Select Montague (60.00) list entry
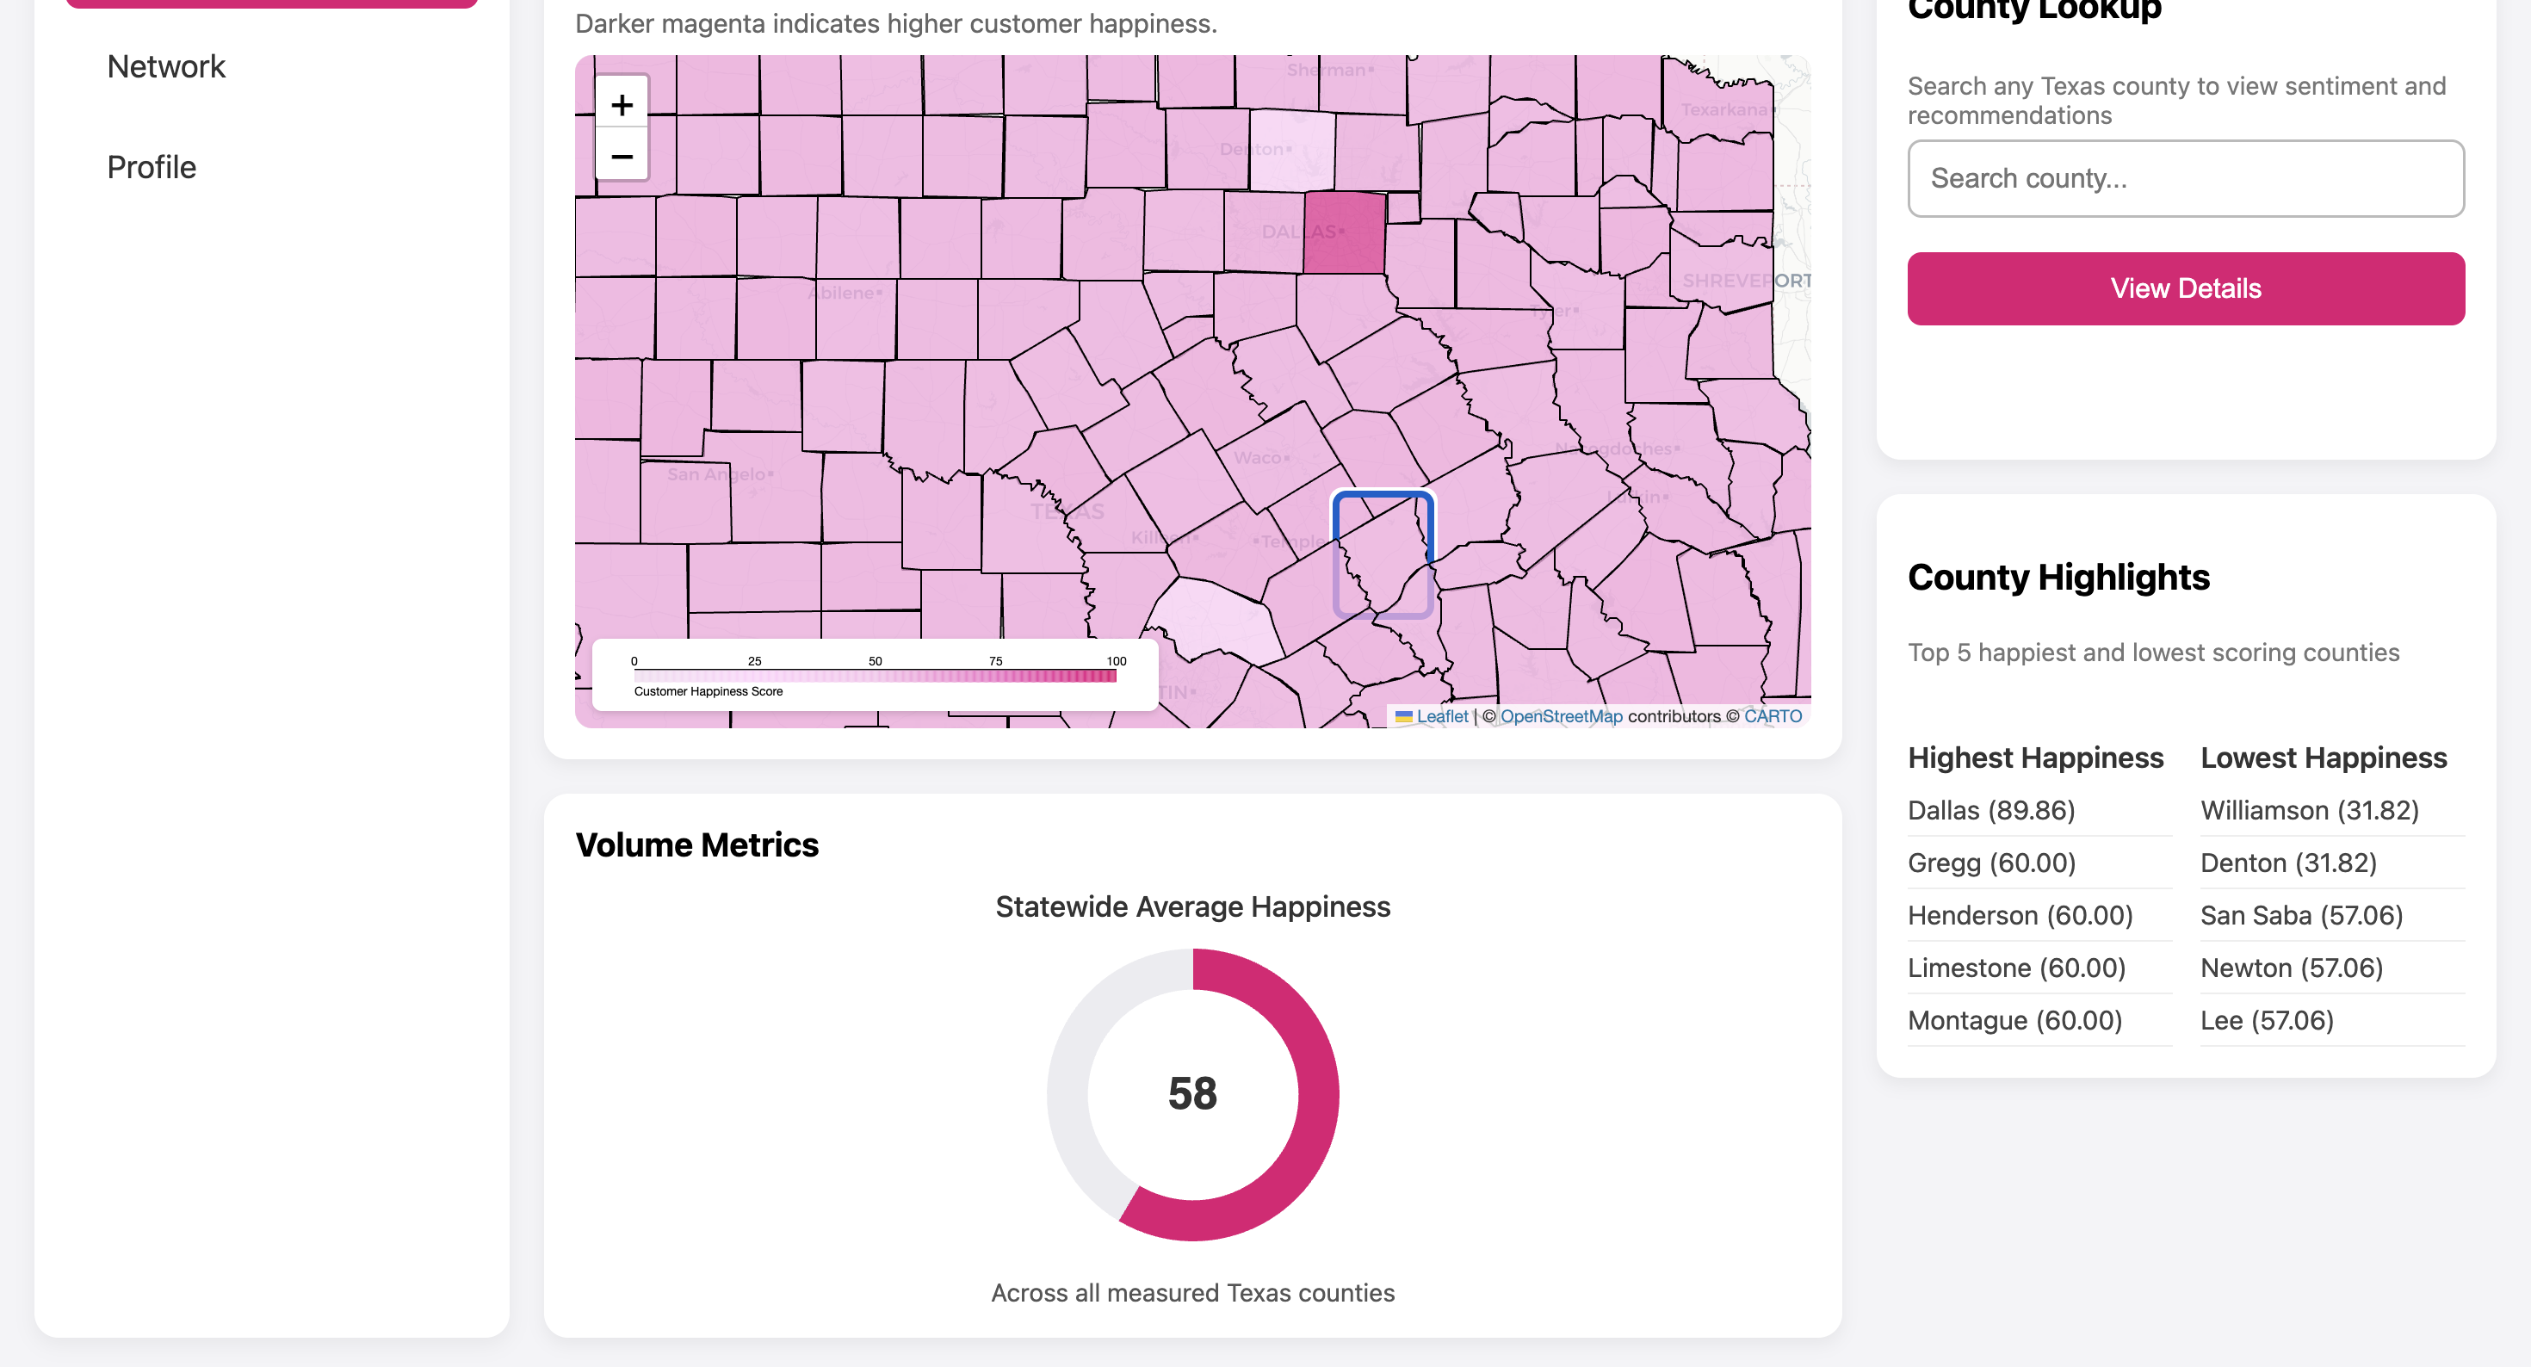This screenshot has width=2531, height=1367. [2014, 1021]
